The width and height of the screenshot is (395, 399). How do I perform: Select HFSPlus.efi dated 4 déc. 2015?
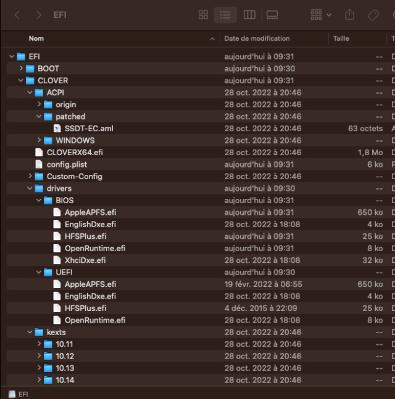click(x=85, y=308)
